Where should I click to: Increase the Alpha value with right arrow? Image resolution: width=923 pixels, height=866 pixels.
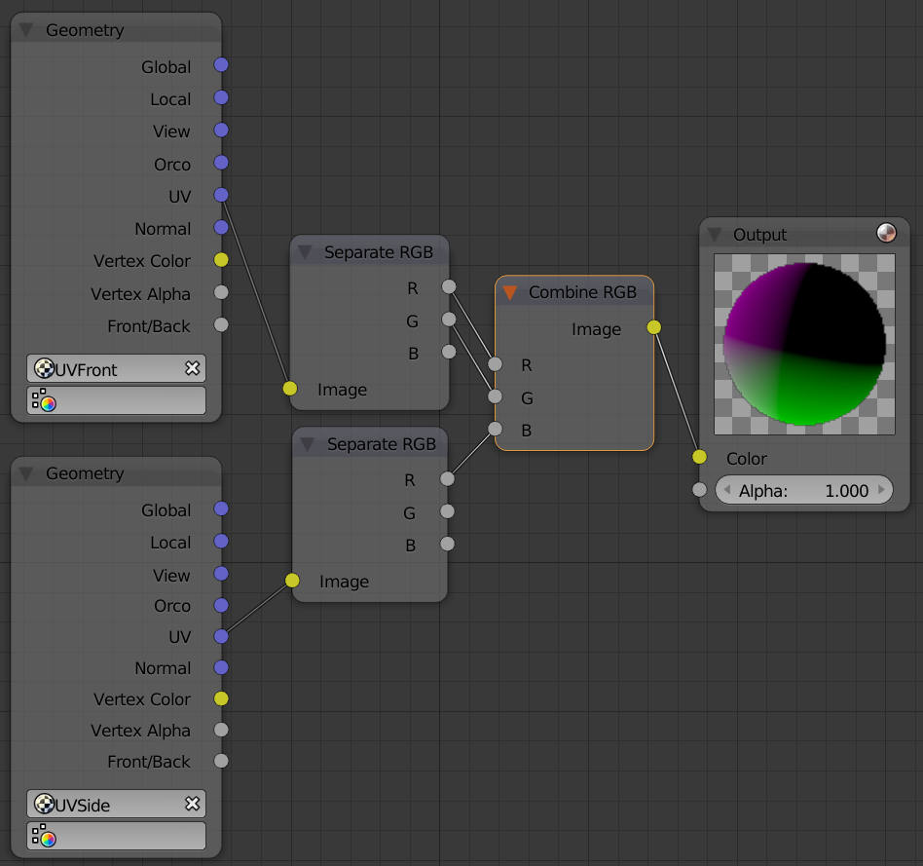pos(881,490)
